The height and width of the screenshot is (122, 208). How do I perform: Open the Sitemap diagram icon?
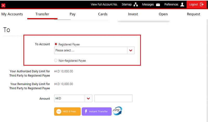point(135,4)
